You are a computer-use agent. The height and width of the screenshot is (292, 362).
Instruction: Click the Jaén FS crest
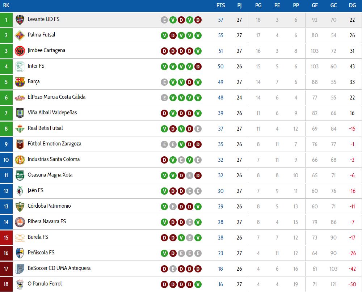pyautogui.click(x=20, y=191)
